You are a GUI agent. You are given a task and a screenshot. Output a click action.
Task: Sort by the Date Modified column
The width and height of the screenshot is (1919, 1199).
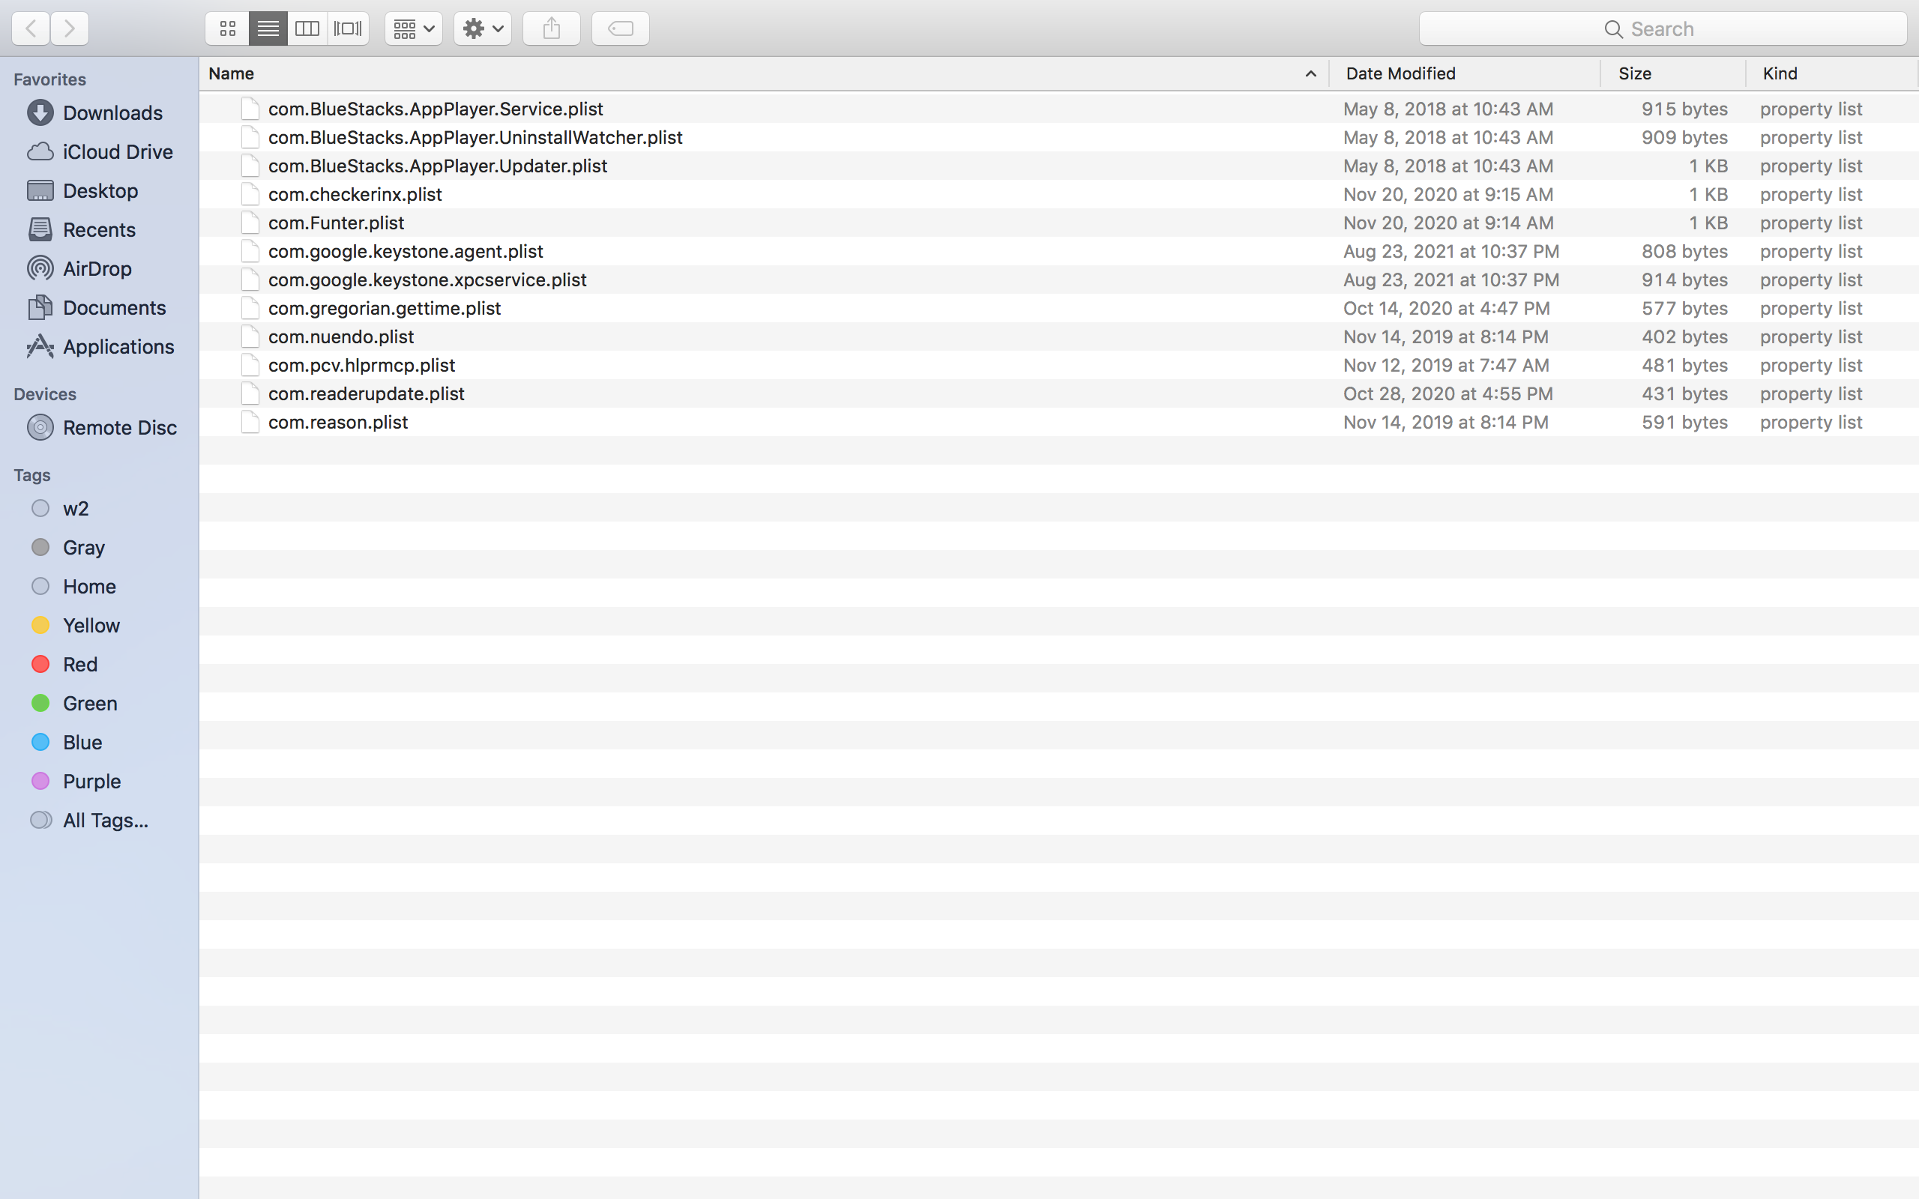pos(1400,73)
